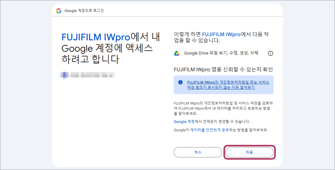
Task: Open the Google 계정 link
Action: 184,122
